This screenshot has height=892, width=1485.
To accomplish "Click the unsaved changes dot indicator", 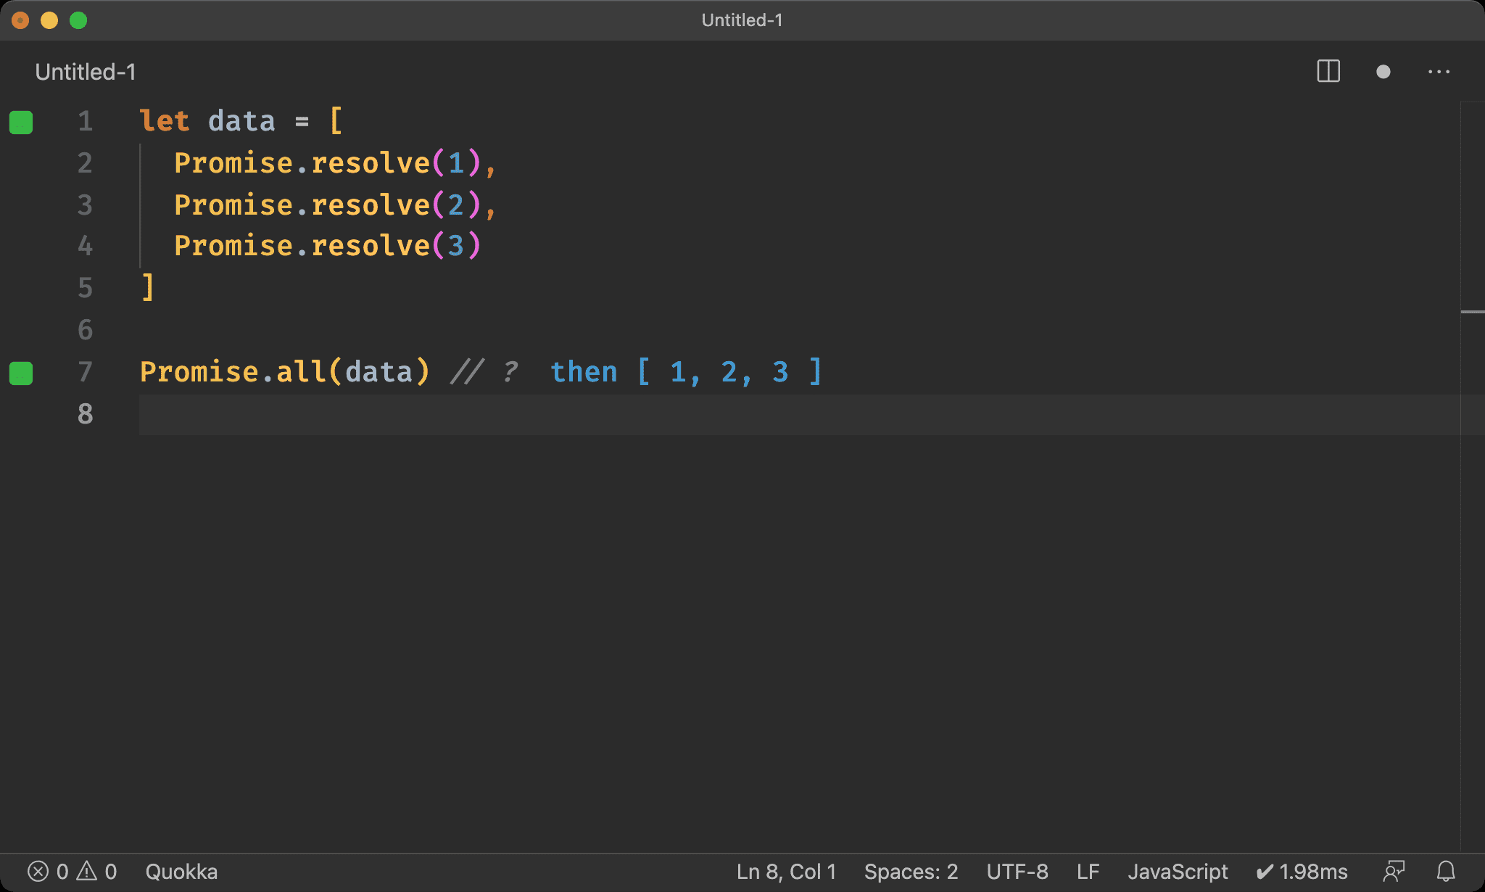I will point(1383,72).
